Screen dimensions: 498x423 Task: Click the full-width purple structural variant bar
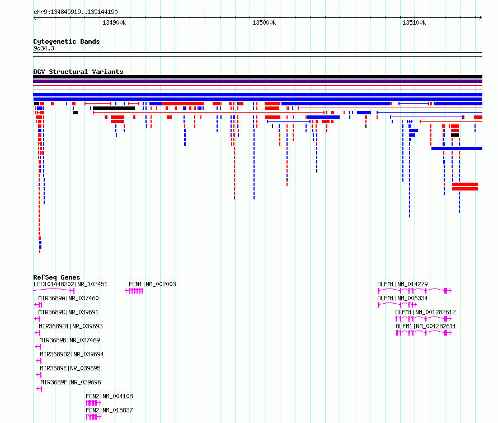pos(257,81)
